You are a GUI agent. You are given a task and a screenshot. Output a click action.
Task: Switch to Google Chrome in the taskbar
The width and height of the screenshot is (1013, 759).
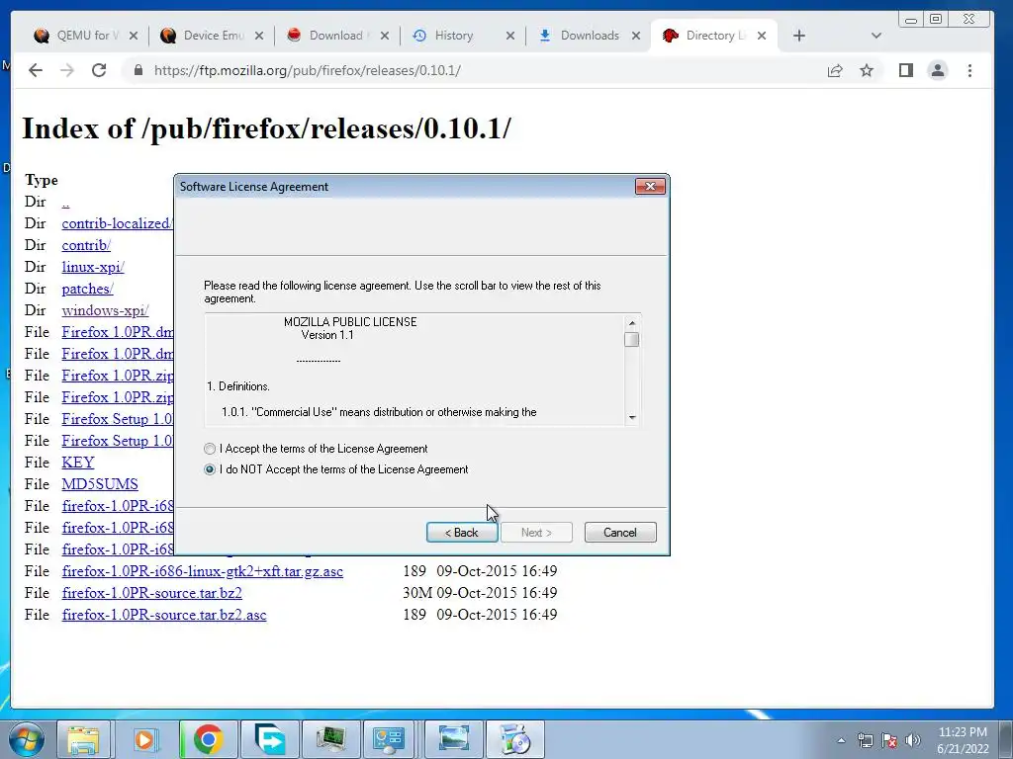208,739
